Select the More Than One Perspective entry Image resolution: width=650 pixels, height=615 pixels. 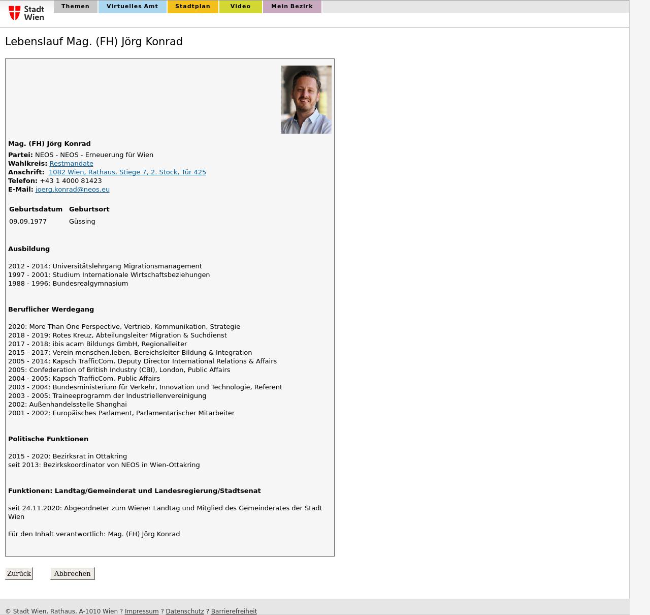tap(124, 326)
